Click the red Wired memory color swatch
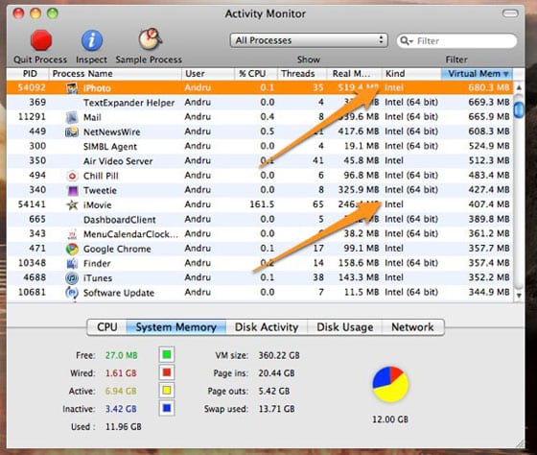This screenshot has height=455, width=537. tap(167, 372)
